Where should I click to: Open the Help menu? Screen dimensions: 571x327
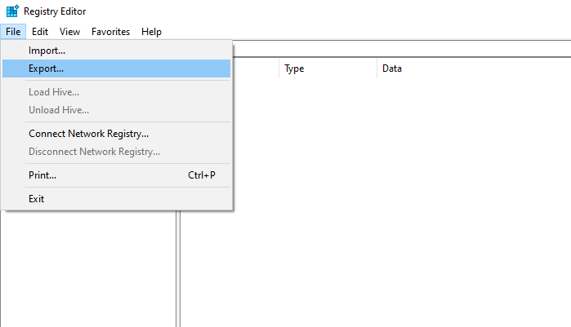pos(151,32)
